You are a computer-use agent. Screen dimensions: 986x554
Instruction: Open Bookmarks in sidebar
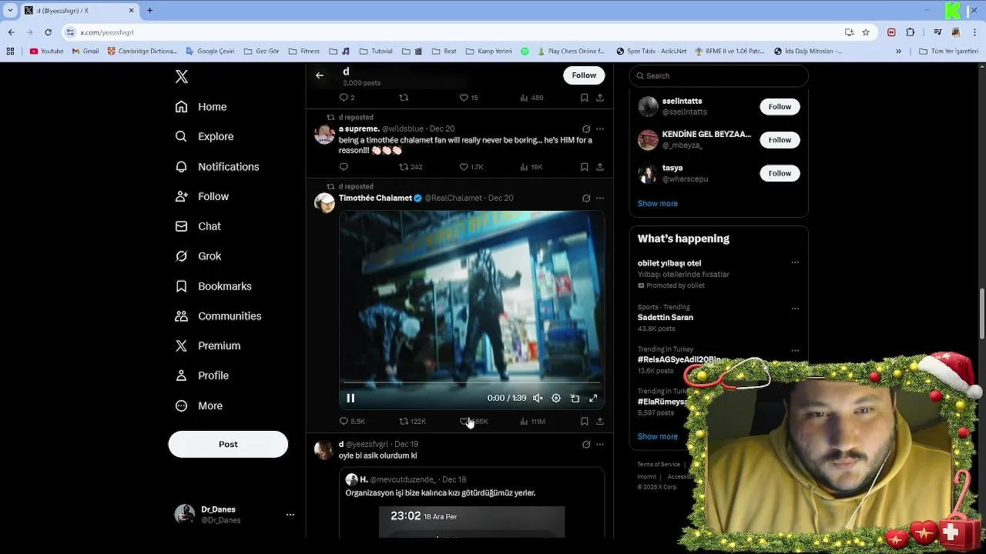(x=213, y=286)
